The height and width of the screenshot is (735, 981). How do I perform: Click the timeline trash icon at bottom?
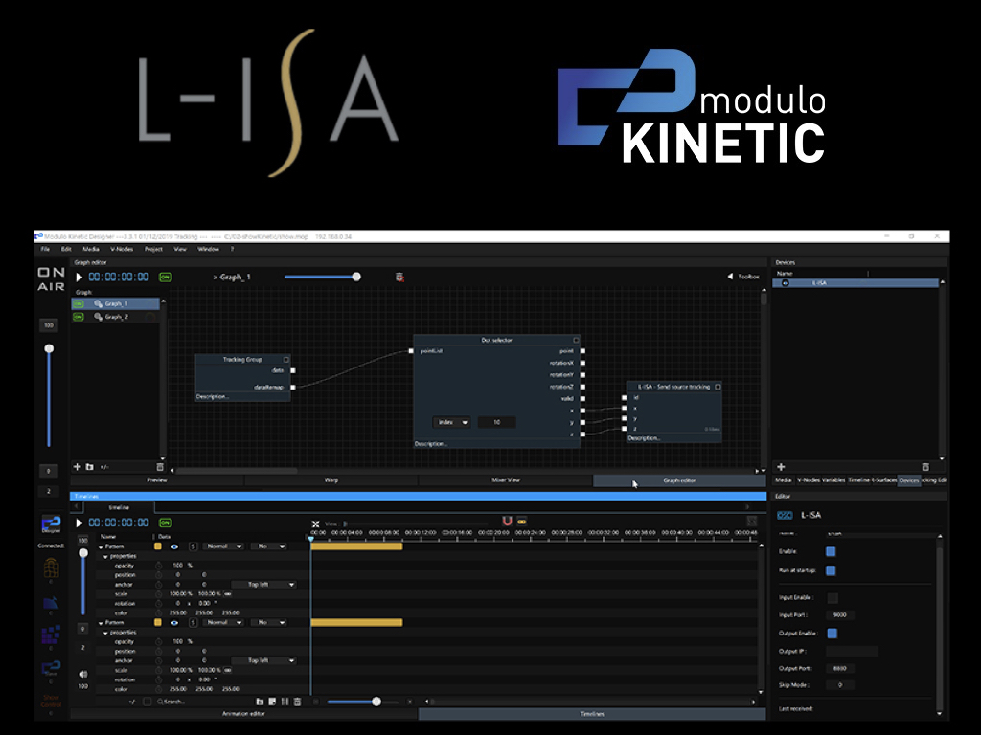click(297, 702)
